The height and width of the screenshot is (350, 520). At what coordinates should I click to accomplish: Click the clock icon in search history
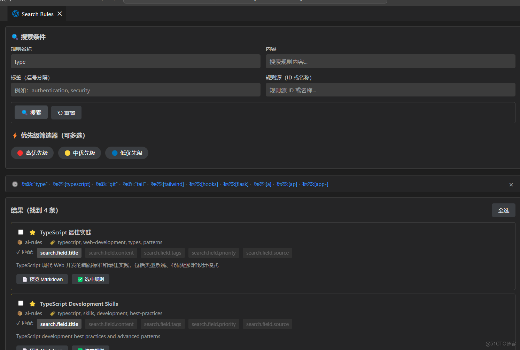(15, 184)
